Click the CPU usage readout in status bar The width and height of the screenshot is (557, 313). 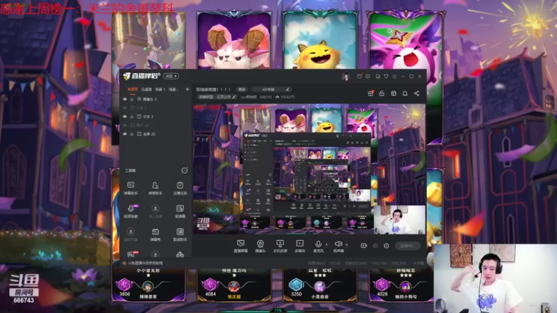tap(379, 264)
